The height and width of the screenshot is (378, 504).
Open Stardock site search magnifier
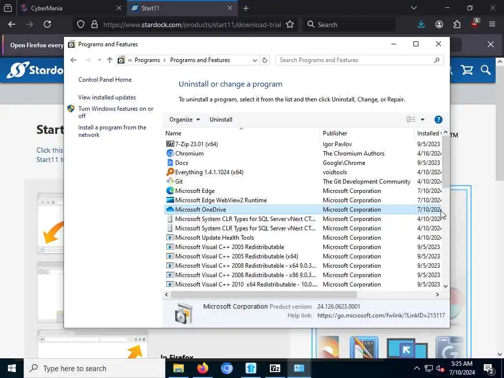tap(486, 70)
